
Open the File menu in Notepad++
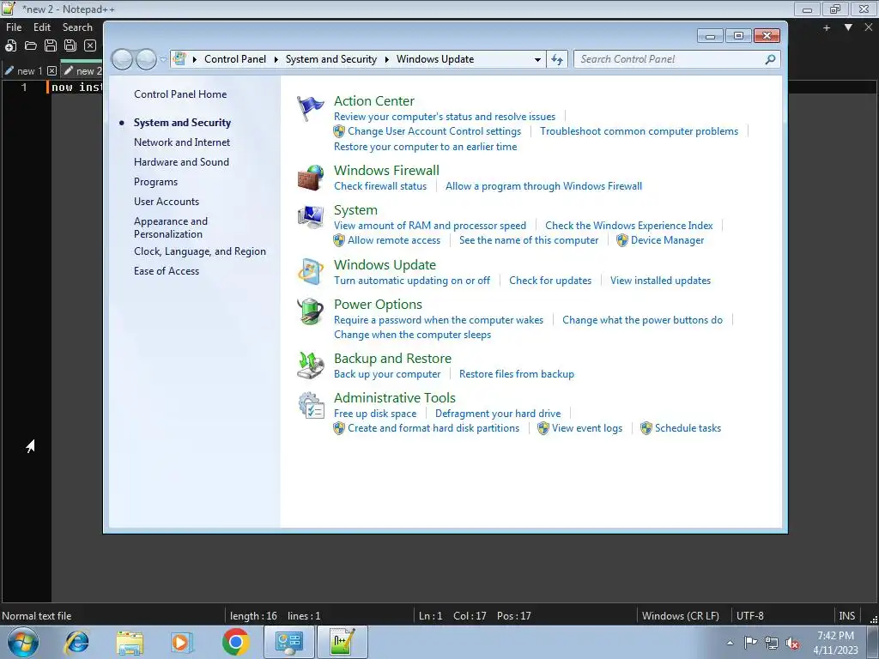(x=14, y=27)
